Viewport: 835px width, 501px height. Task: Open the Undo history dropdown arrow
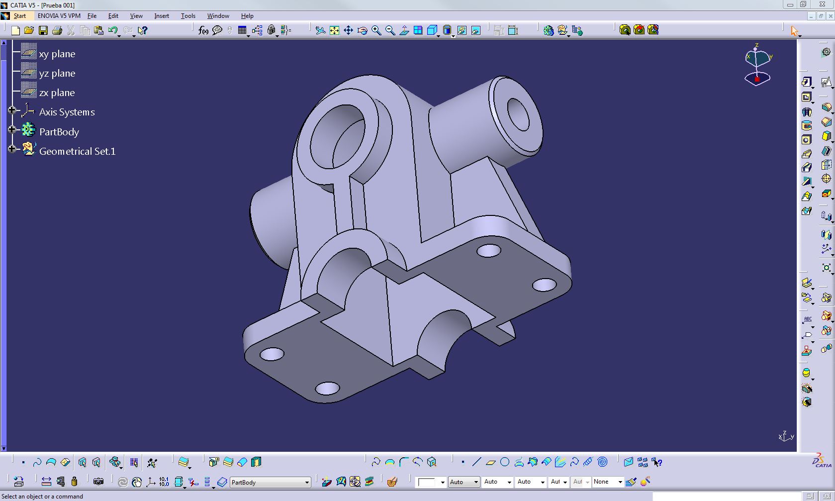click(119, 35)
